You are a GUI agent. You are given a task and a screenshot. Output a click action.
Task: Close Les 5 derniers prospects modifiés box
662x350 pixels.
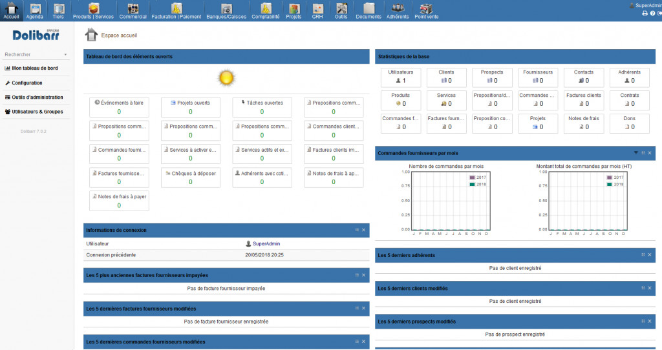650,322
